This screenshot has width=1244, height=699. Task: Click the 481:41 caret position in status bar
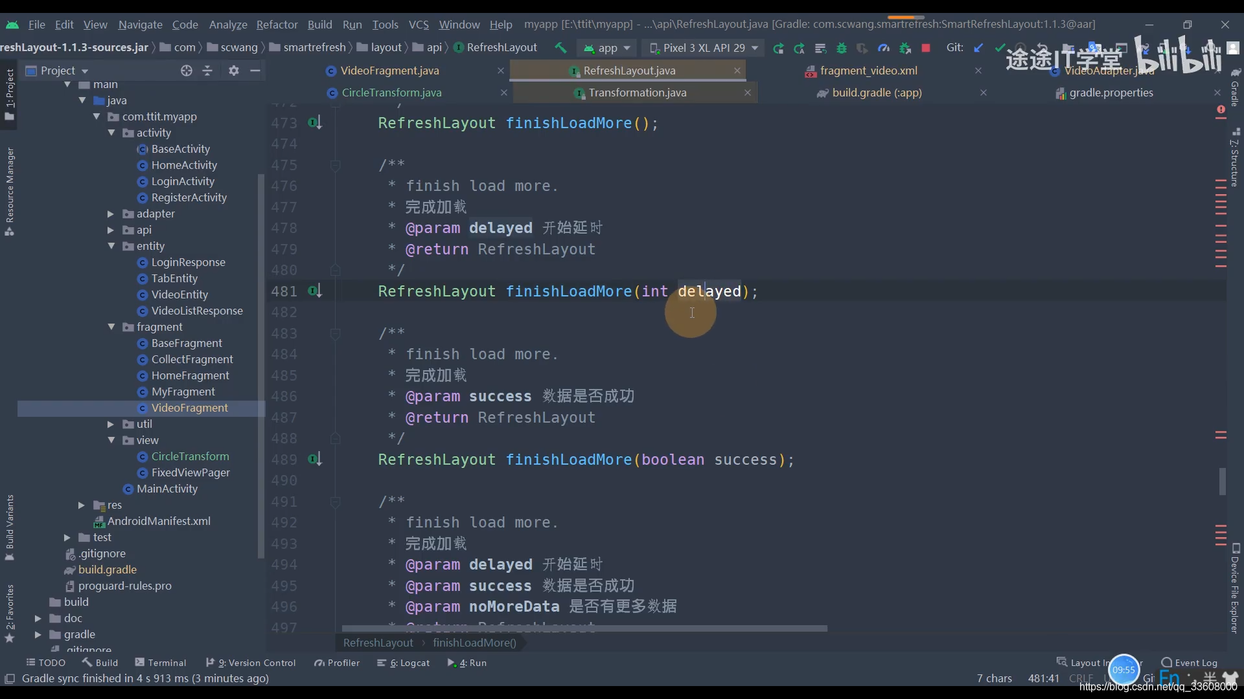pos(1044,678)
